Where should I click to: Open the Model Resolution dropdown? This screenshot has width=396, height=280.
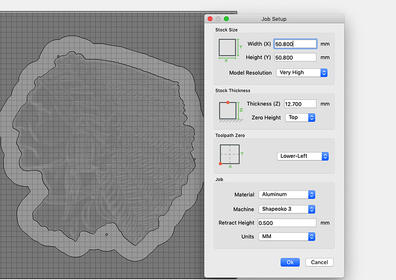coord(301,73)
